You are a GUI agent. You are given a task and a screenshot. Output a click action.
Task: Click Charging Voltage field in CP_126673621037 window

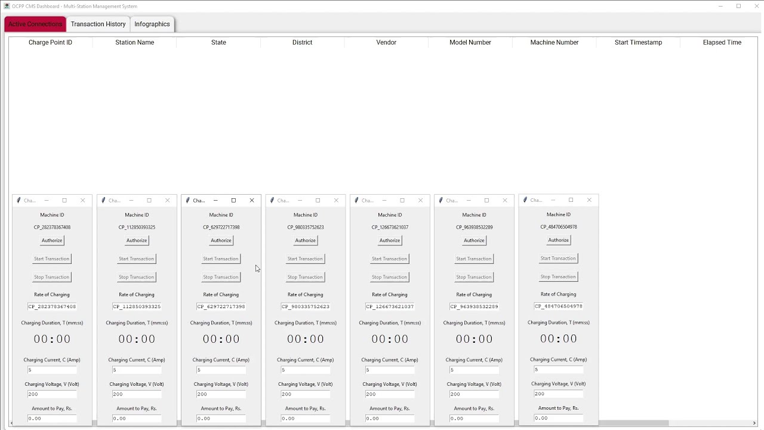[390, 394]
